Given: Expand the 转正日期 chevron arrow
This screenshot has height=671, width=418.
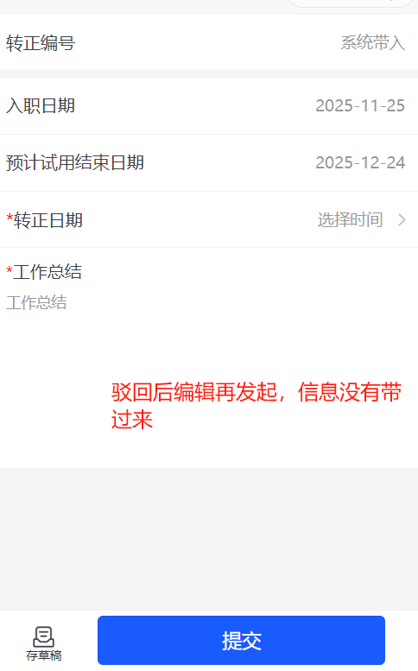Looking at the screenshot, I should [402, 220].
